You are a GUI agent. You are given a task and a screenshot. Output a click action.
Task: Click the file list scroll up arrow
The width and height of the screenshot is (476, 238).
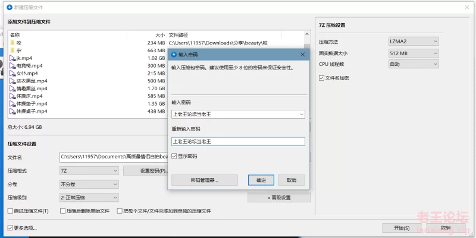[x=307, y=34]
